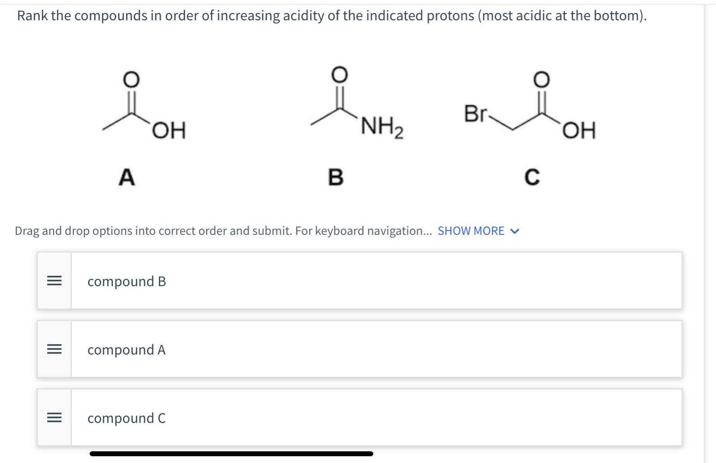The image size is (716, 463).
Task: Click the chevron next to SHOW MORE
Action: (x=514, y=231)
